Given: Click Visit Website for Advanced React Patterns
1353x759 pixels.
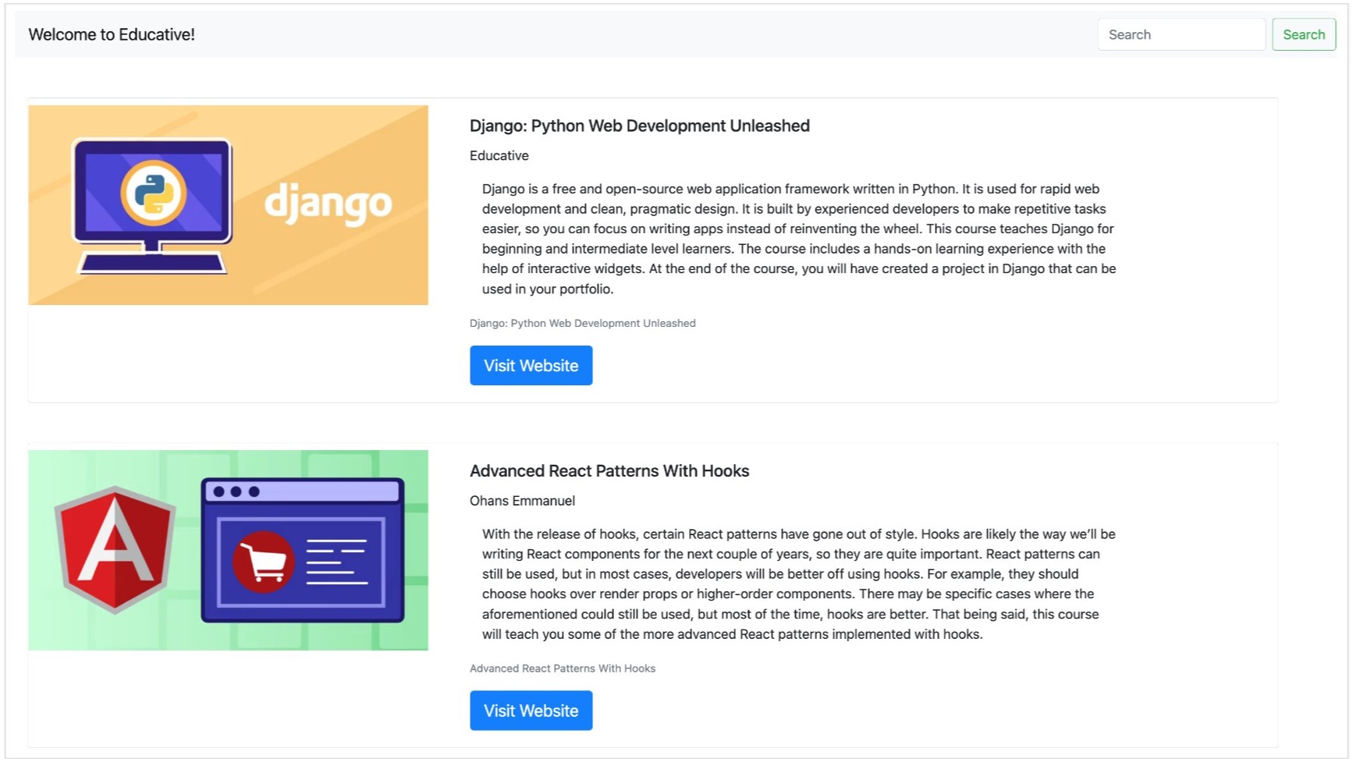Looking at the screenshot, I should tap(531, 711).
